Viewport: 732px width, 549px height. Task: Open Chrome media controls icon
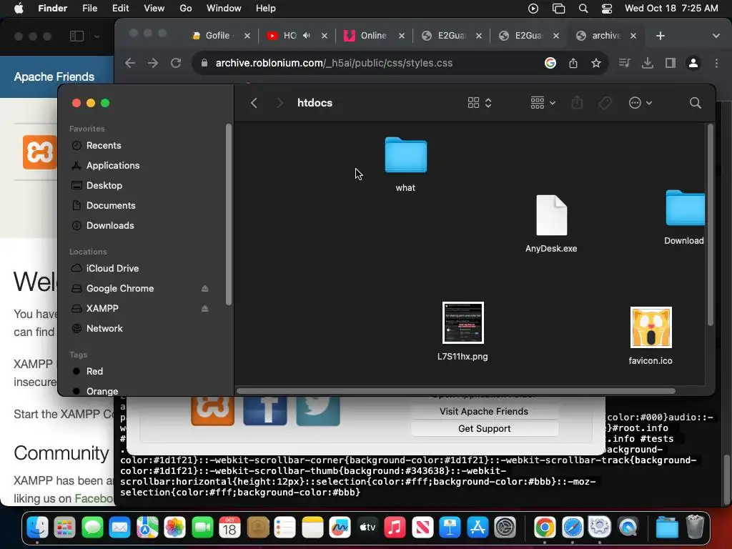tap(624, 63)
